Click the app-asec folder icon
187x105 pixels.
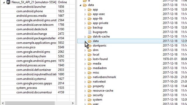[90, 14]
